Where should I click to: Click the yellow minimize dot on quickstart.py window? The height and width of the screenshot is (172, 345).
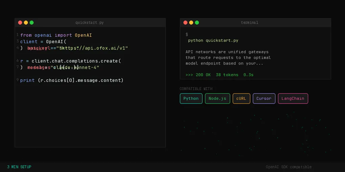pyautogui.click(x=26, y=23)
